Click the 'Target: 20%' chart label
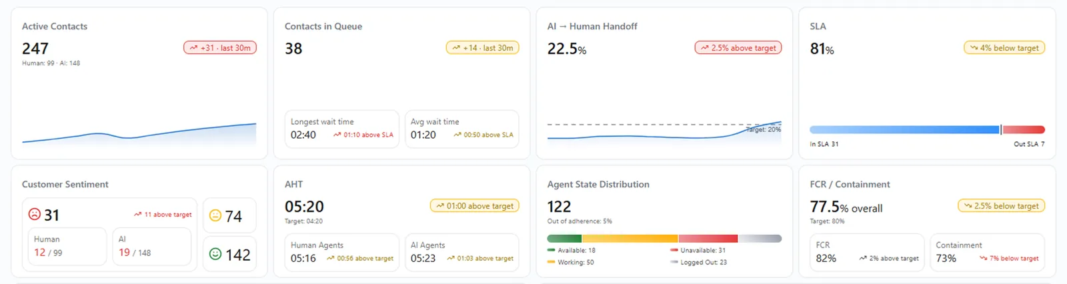The width and height of the screenshot is (1067, 284). point(764,130)
